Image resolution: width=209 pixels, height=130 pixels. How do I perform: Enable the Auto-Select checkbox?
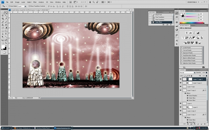[x=9, y=6]
